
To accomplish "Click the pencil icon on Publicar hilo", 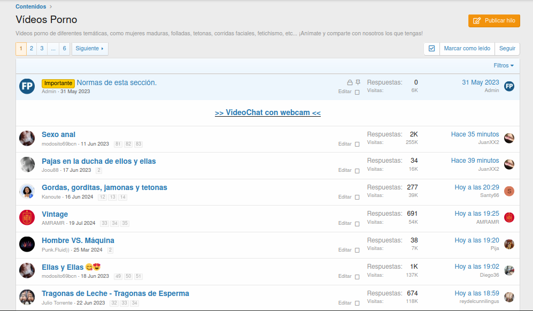I will [477, 21].
